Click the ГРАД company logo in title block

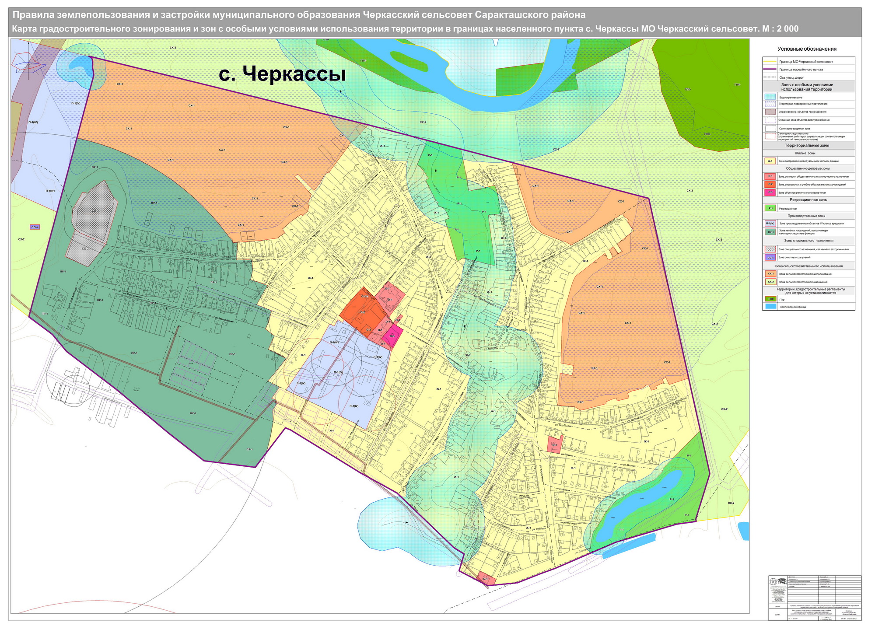(777, 582)
